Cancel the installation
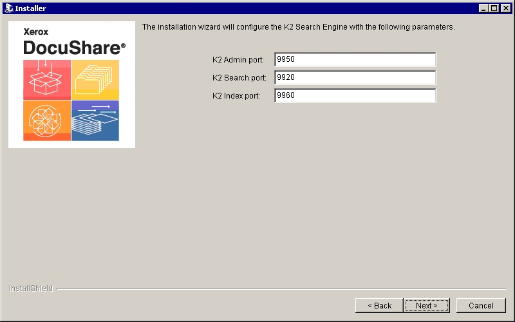 point(481,305)
